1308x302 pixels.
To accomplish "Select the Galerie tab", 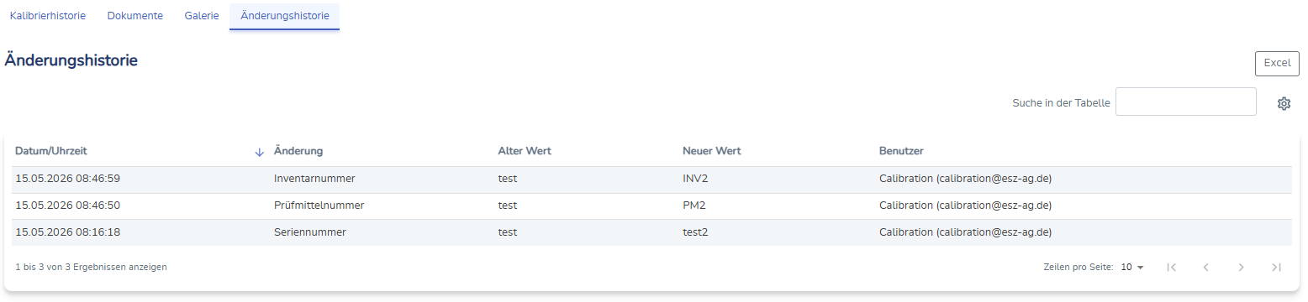I will [202, 16].
